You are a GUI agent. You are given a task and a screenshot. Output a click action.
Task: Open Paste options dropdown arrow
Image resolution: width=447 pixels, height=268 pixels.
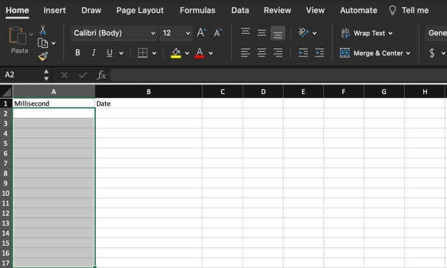pos(31,35)
